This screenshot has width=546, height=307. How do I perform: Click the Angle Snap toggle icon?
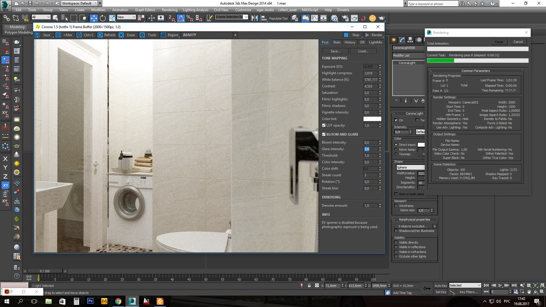click(x=180, y=18)
